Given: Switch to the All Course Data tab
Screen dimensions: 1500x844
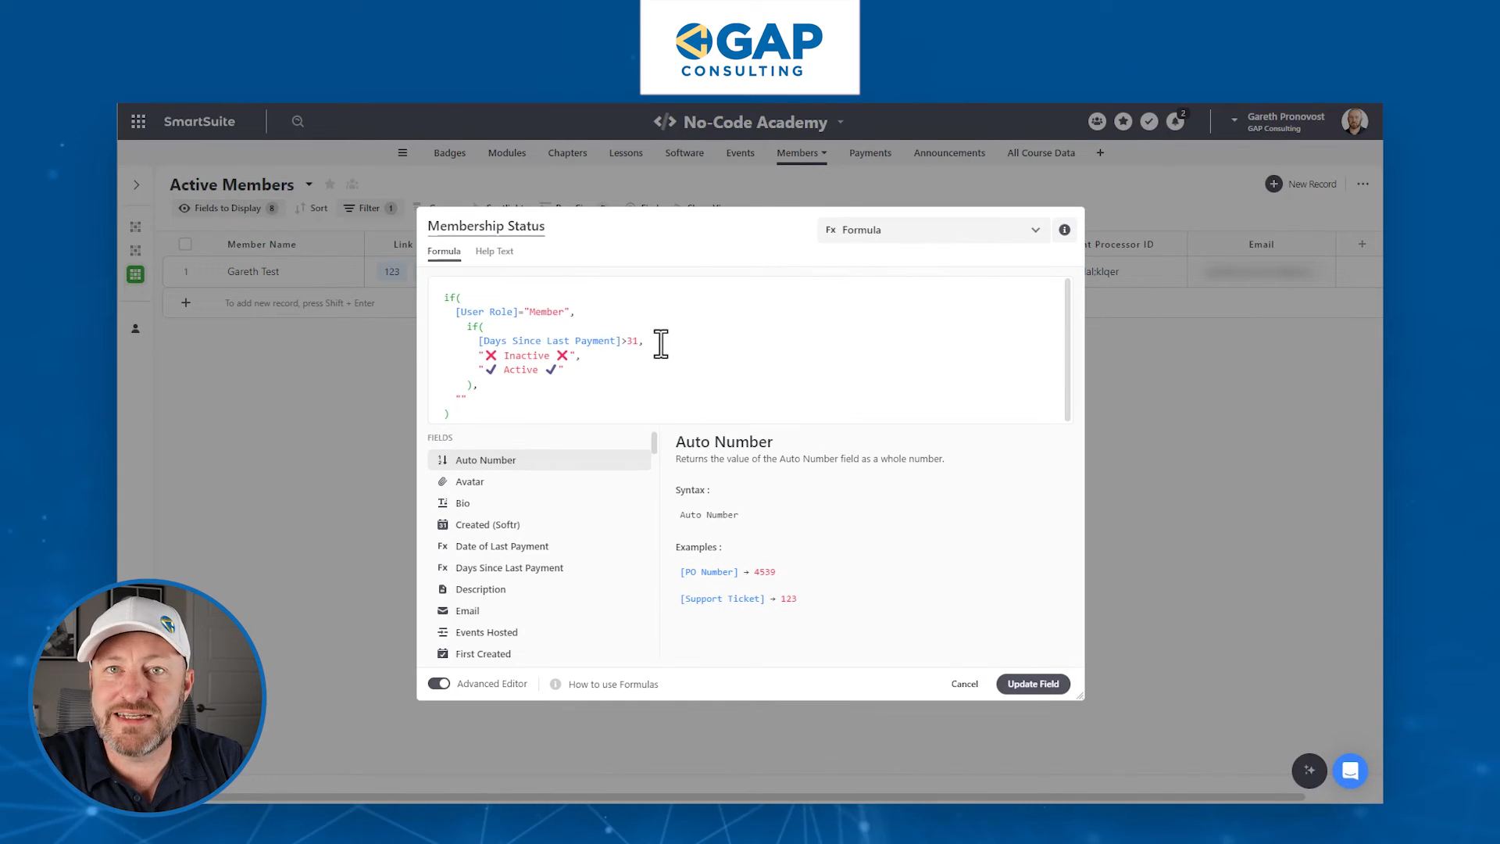Looking at the screenshot, I should click(x=1041, y=152).
